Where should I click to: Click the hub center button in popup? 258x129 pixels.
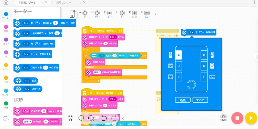coord(191,85)
